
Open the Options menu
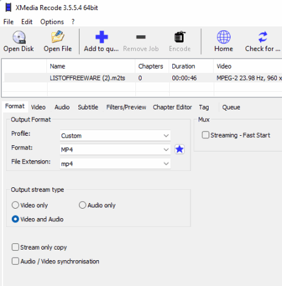pos(52,22)
